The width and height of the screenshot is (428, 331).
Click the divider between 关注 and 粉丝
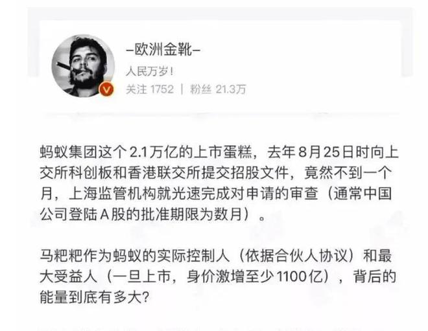(182, 89)
